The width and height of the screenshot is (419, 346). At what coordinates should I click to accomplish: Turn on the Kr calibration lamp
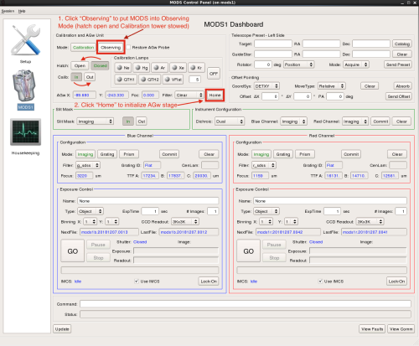coord(196,68)
